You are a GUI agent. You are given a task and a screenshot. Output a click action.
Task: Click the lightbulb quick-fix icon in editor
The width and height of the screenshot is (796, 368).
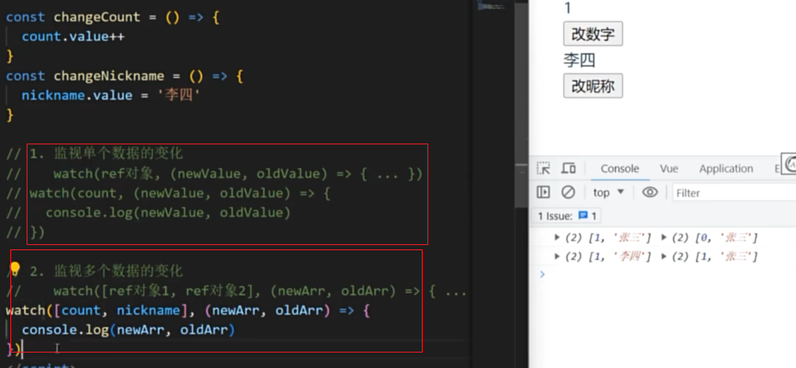[x=15, y=269]
